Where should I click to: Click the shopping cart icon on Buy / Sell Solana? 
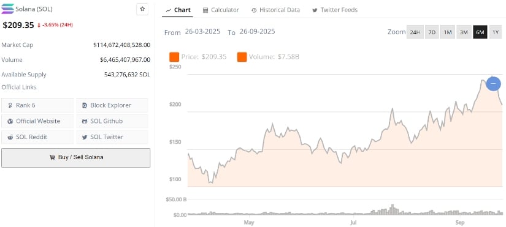[x=52, y=157]
